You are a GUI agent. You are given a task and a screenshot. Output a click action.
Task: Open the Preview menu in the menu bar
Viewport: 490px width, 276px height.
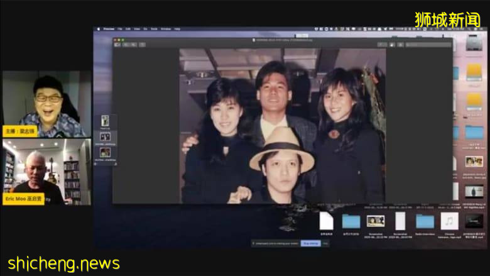[109, 29]
